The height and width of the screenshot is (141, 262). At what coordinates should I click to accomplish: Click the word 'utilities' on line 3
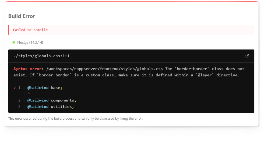pyautogui.click(x=61, y=107)
